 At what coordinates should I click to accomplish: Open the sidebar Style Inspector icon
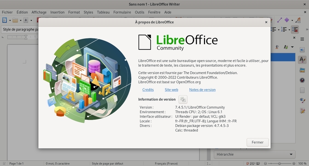302,100
